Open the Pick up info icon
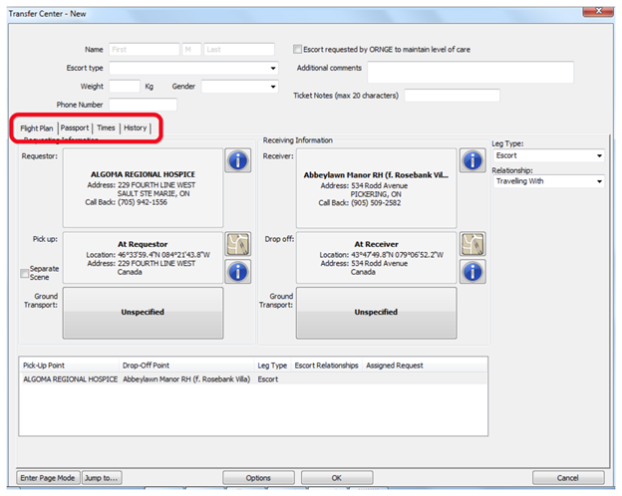Image resolution: width=622 pixels, height=496 pixels. click(x=237, y=272)
